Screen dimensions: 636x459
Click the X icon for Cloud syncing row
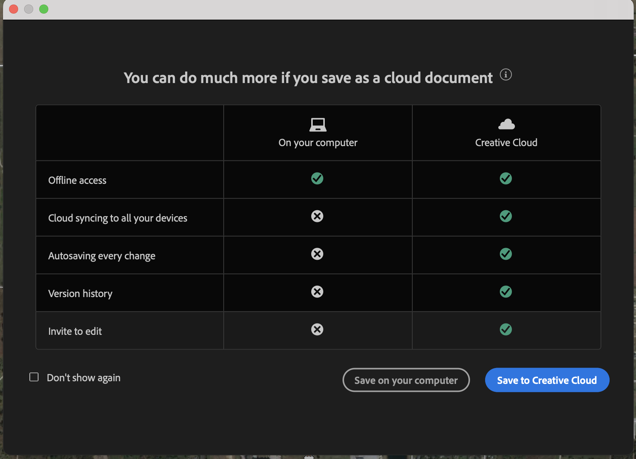click(317, 216)
